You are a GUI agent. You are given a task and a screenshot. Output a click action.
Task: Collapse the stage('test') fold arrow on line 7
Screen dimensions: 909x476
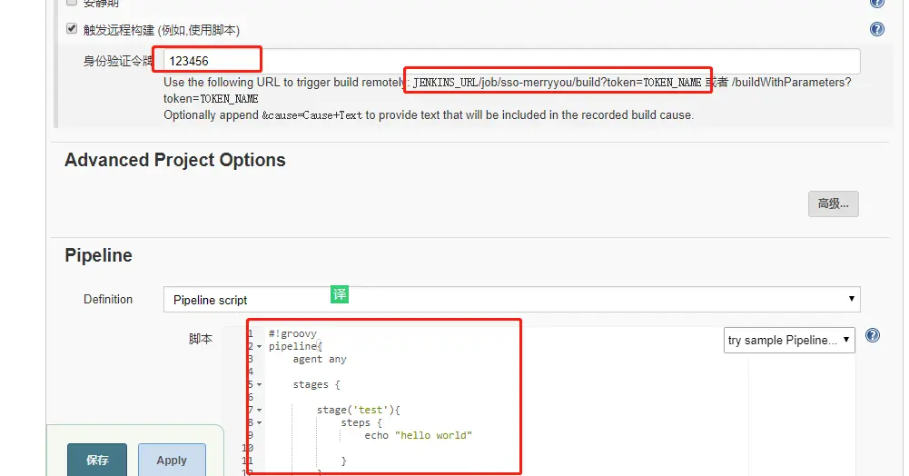pyautogui.click(x=259, y=411)
